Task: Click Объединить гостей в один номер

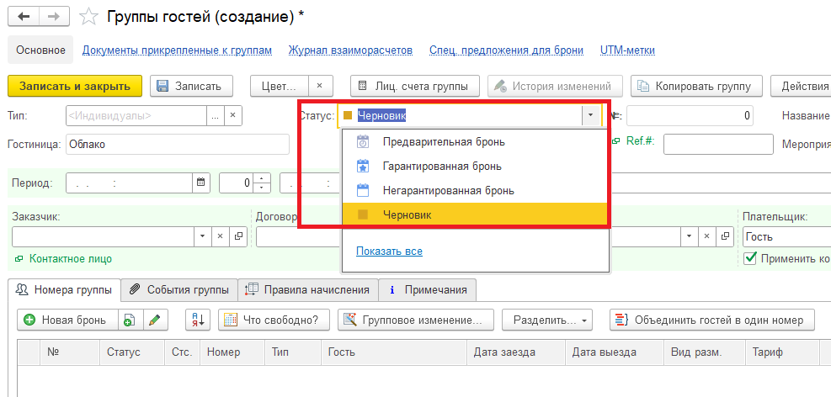Action: click(711, 320)
